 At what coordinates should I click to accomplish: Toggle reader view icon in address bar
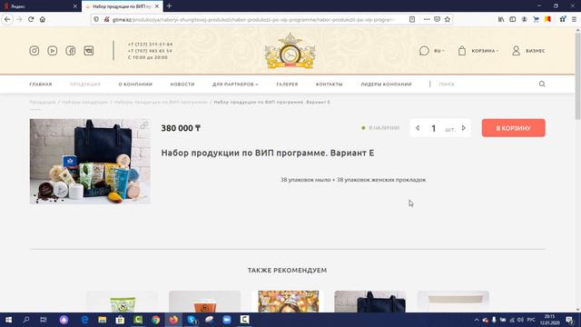[412, 19]
